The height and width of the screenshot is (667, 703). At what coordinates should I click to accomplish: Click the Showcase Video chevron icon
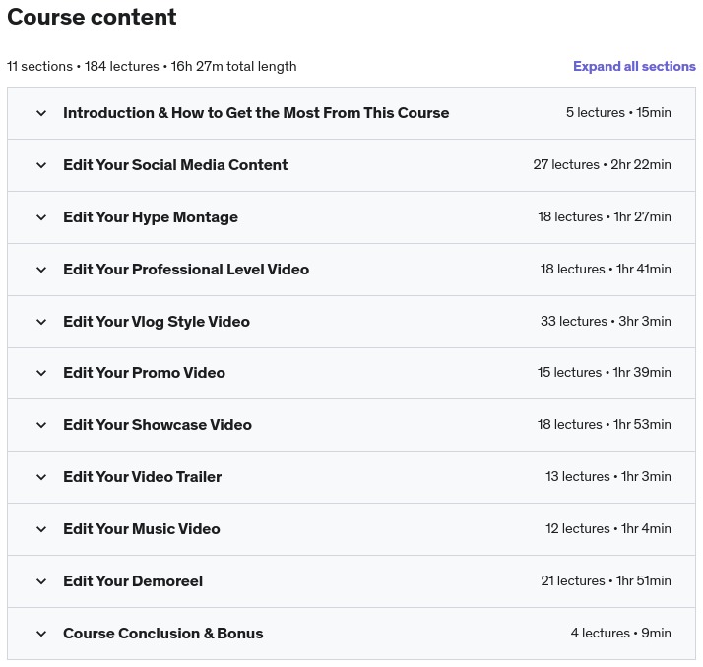coord(41,425)
